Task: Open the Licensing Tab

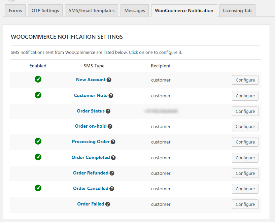Action: (x=237, y=10)
